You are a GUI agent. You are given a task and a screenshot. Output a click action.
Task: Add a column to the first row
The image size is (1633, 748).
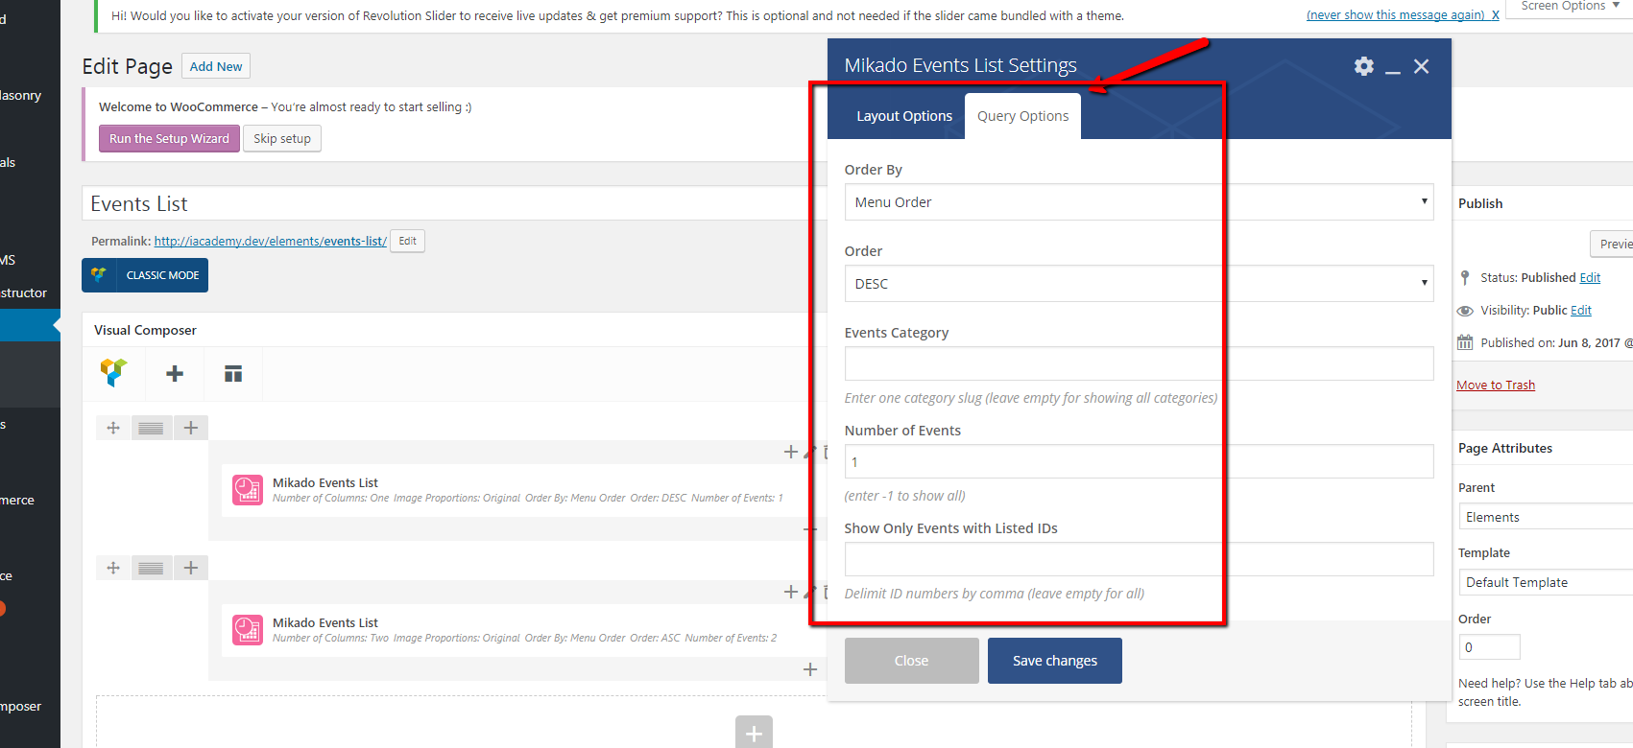click(191, 428)
